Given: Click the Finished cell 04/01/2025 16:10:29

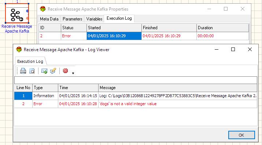Looking at the screenshot, I should [x=169, y=36].
